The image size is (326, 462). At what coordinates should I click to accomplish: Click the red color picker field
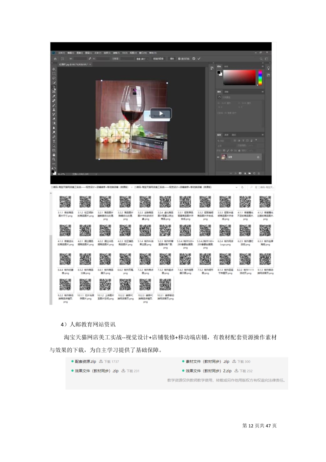click(239, 77)
